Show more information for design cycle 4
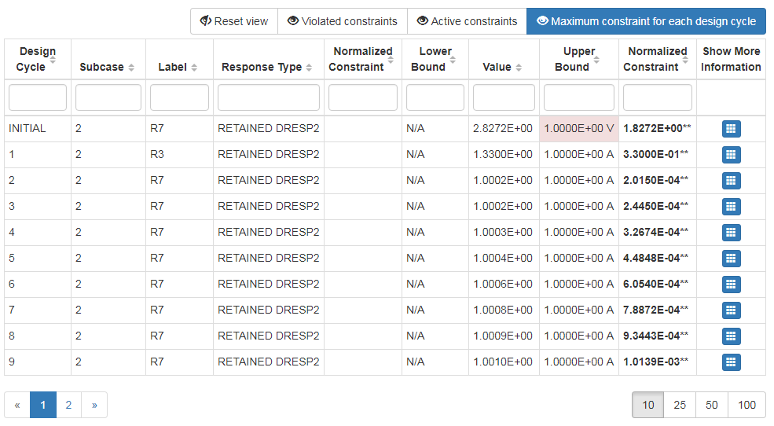The width and height of the screenshot is (774, 426). pyautogui.click(x=731, y=233)
